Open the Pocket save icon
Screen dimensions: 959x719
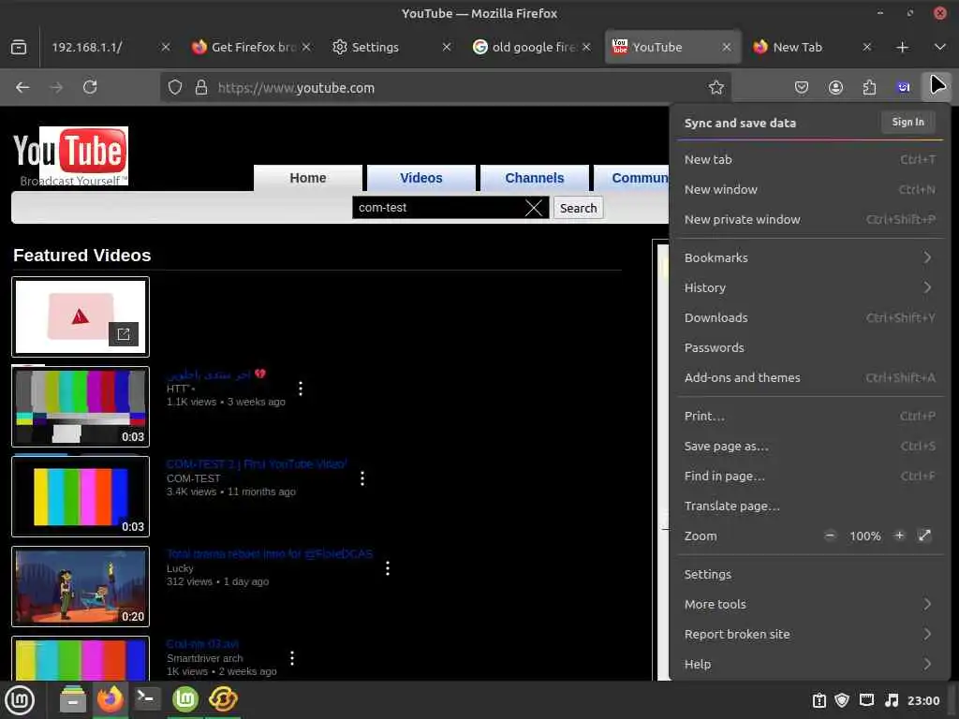802,87
